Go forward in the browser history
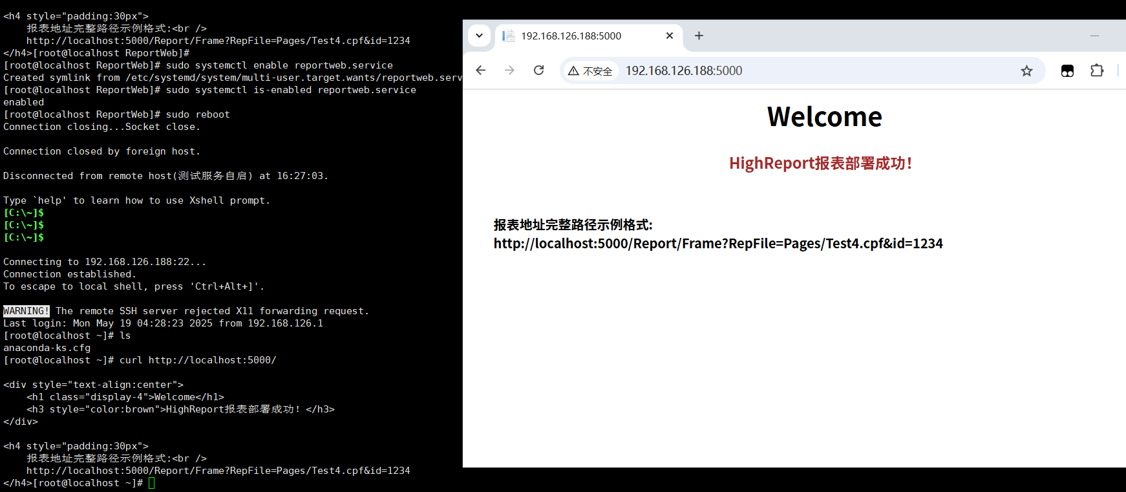 pos(509,70)
